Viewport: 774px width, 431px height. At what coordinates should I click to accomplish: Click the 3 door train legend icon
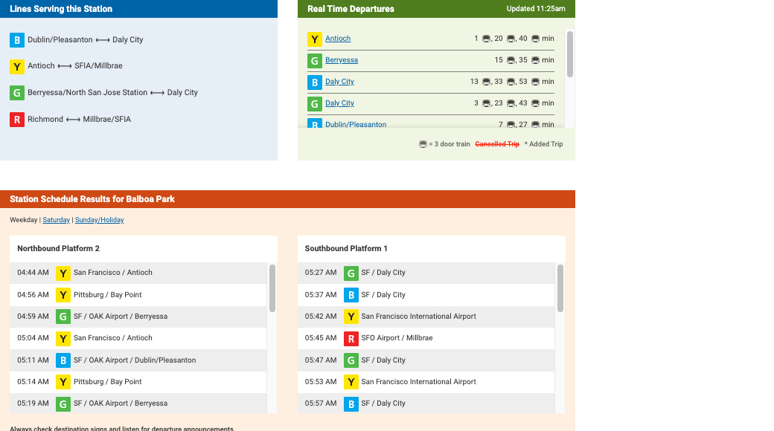[423, 144]
